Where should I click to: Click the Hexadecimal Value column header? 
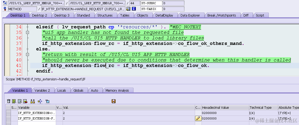[225, 107]
